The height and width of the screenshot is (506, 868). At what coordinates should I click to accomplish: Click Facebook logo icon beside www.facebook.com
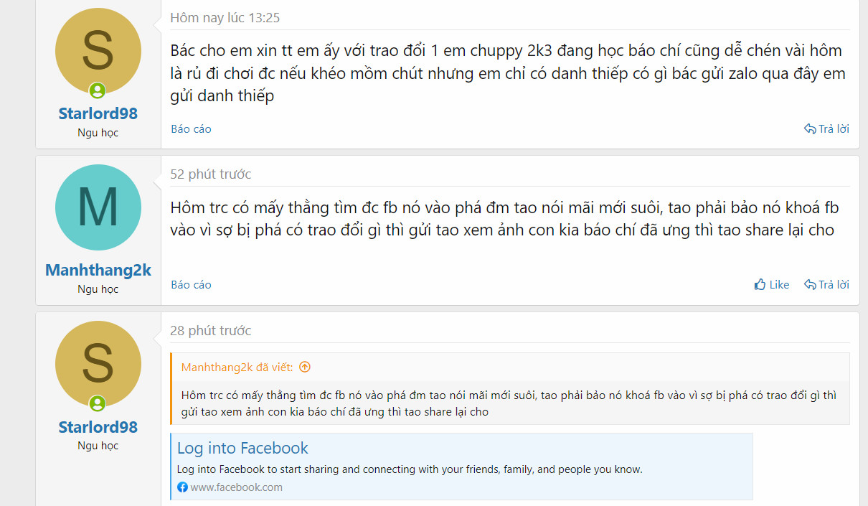(x=182, y=487)
